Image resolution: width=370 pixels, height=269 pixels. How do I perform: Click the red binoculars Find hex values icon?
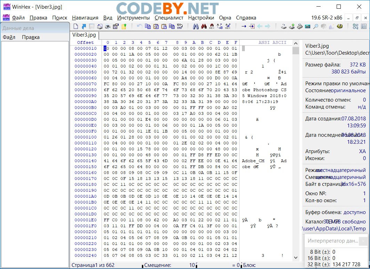tap(204, 26)
